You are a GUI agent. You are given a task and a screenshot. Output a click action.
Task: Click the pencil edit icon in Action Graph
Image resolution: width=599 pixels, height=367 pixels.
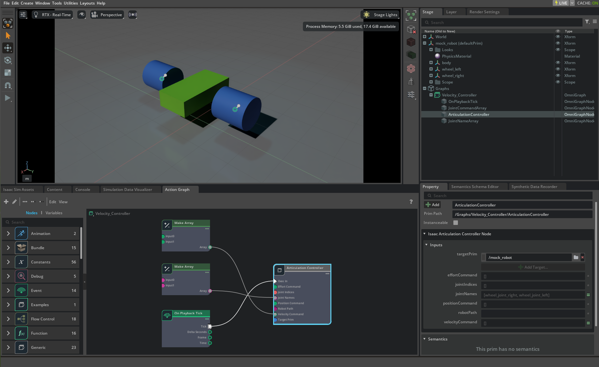click(x=14, y=202)
